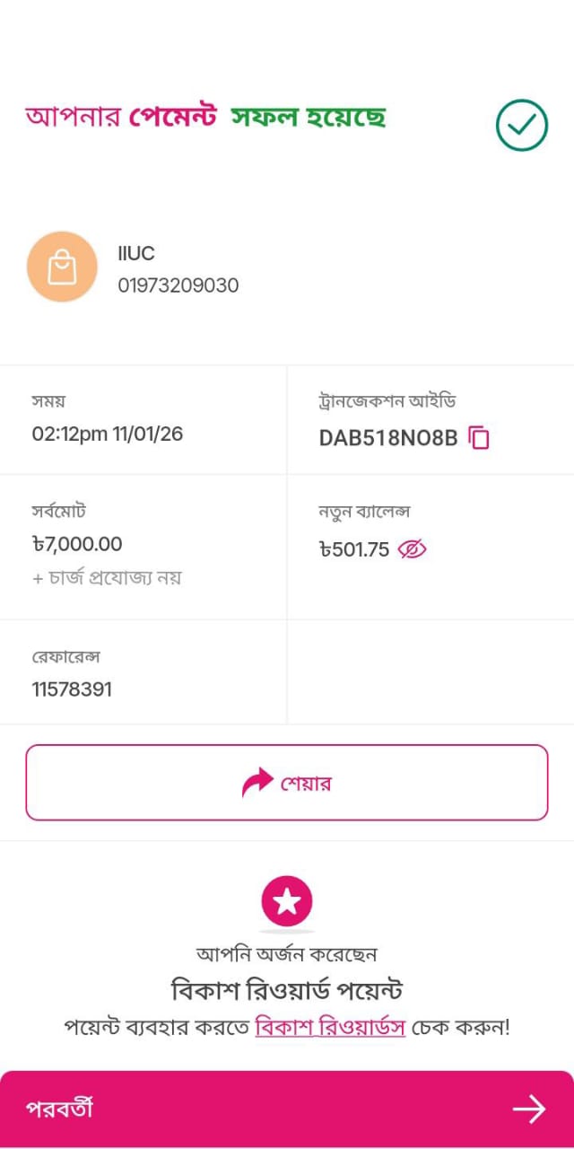The image size is (574, 1149).
Task: Hide the new balance using the eye icon
Action: click(412, 549)
